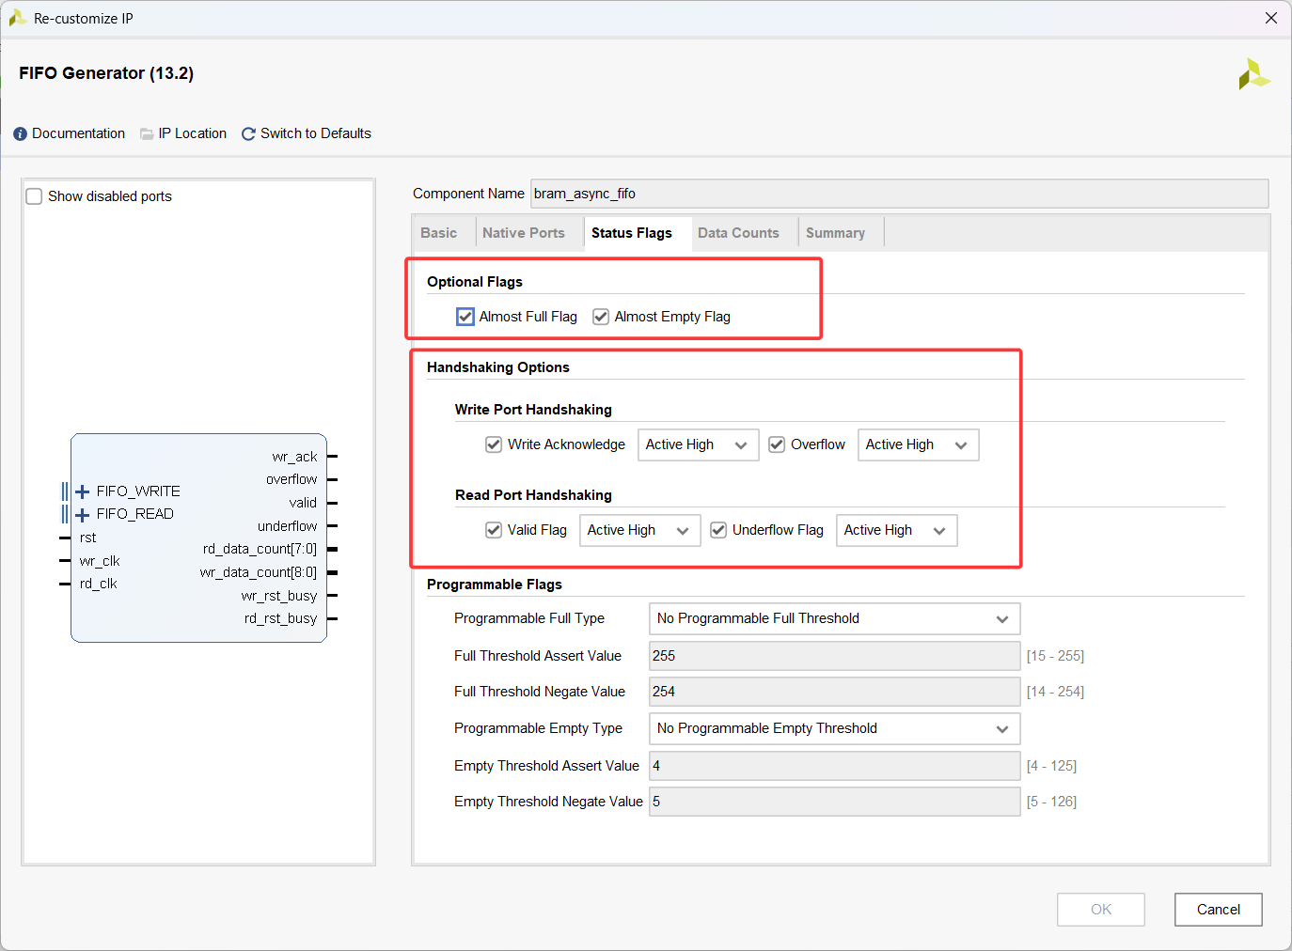Expand the FIFO_READ plus icon
This screenshot has height=951, width=1292.
(83, 514)
